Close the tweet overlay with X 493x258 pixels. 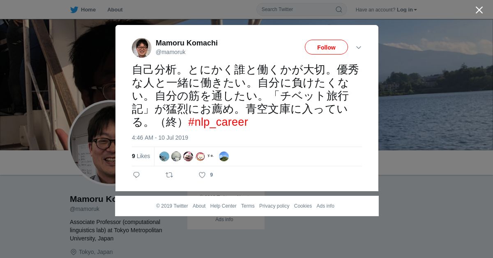(479, 10)
